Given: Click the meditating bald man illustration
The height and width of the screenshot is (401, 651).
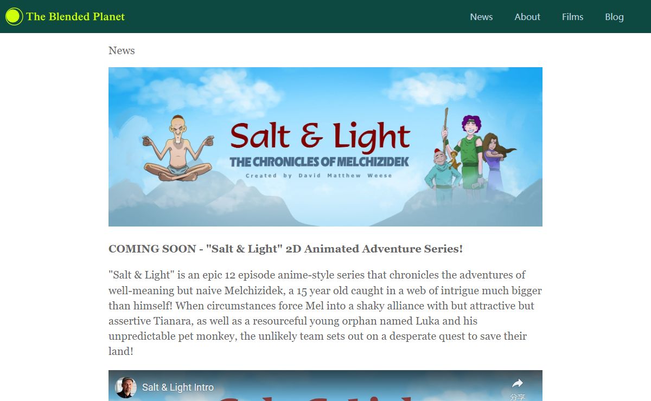Looking at the screenshot, I should [x=178, y=148].
